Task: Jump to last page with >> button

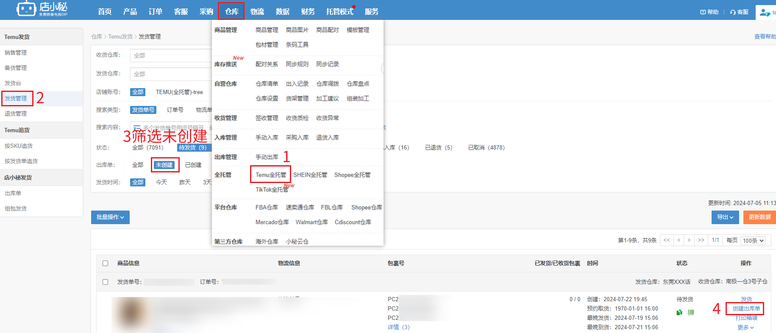Action: [701, 240]
